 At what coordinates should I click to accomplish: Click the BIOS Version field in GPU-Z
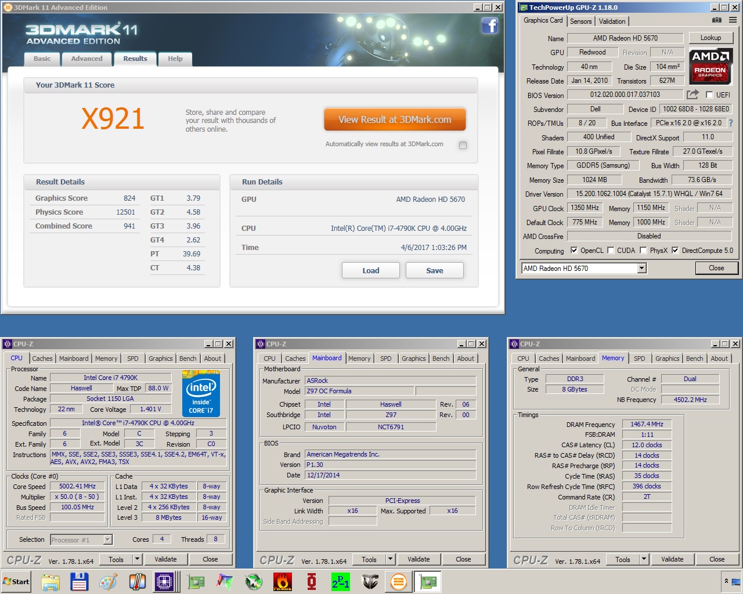coord(625,95)
